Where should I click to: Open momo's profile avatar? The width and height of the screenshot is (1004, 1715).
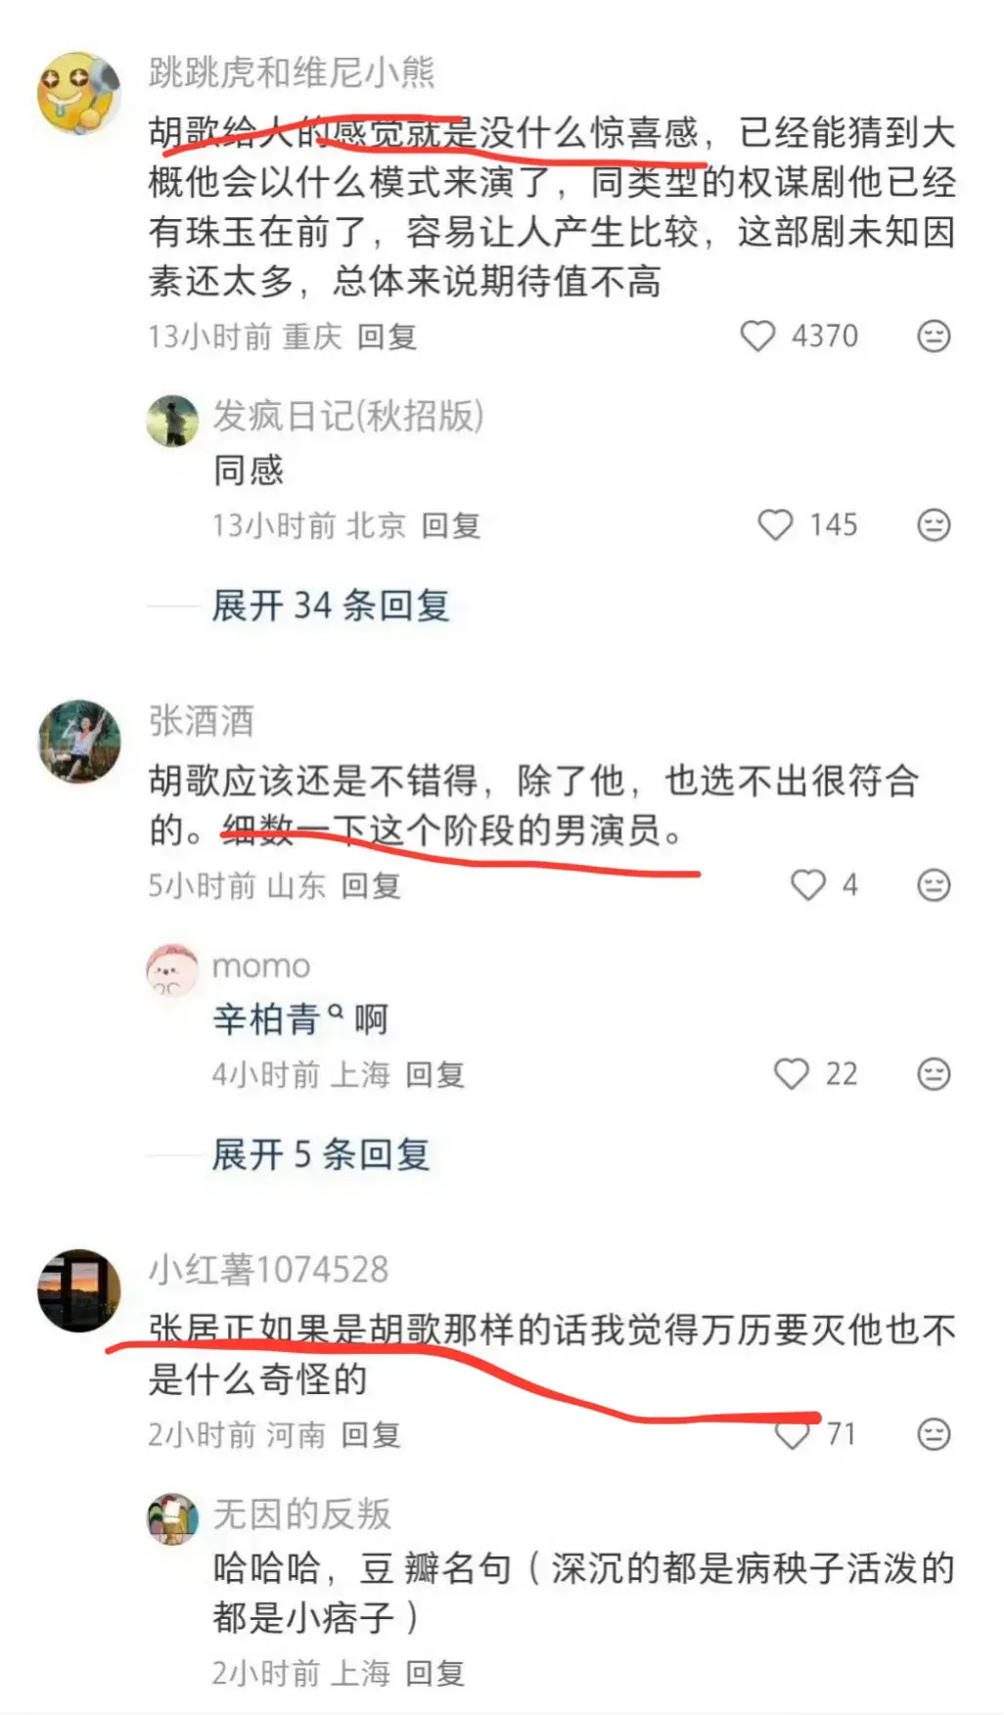[x=172, y=970]
